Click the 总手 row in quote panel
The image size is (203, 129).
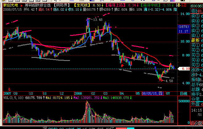197,85
